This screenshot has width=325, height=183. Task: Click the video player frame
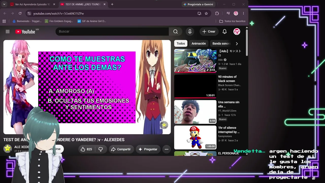[x=87, y=87]
